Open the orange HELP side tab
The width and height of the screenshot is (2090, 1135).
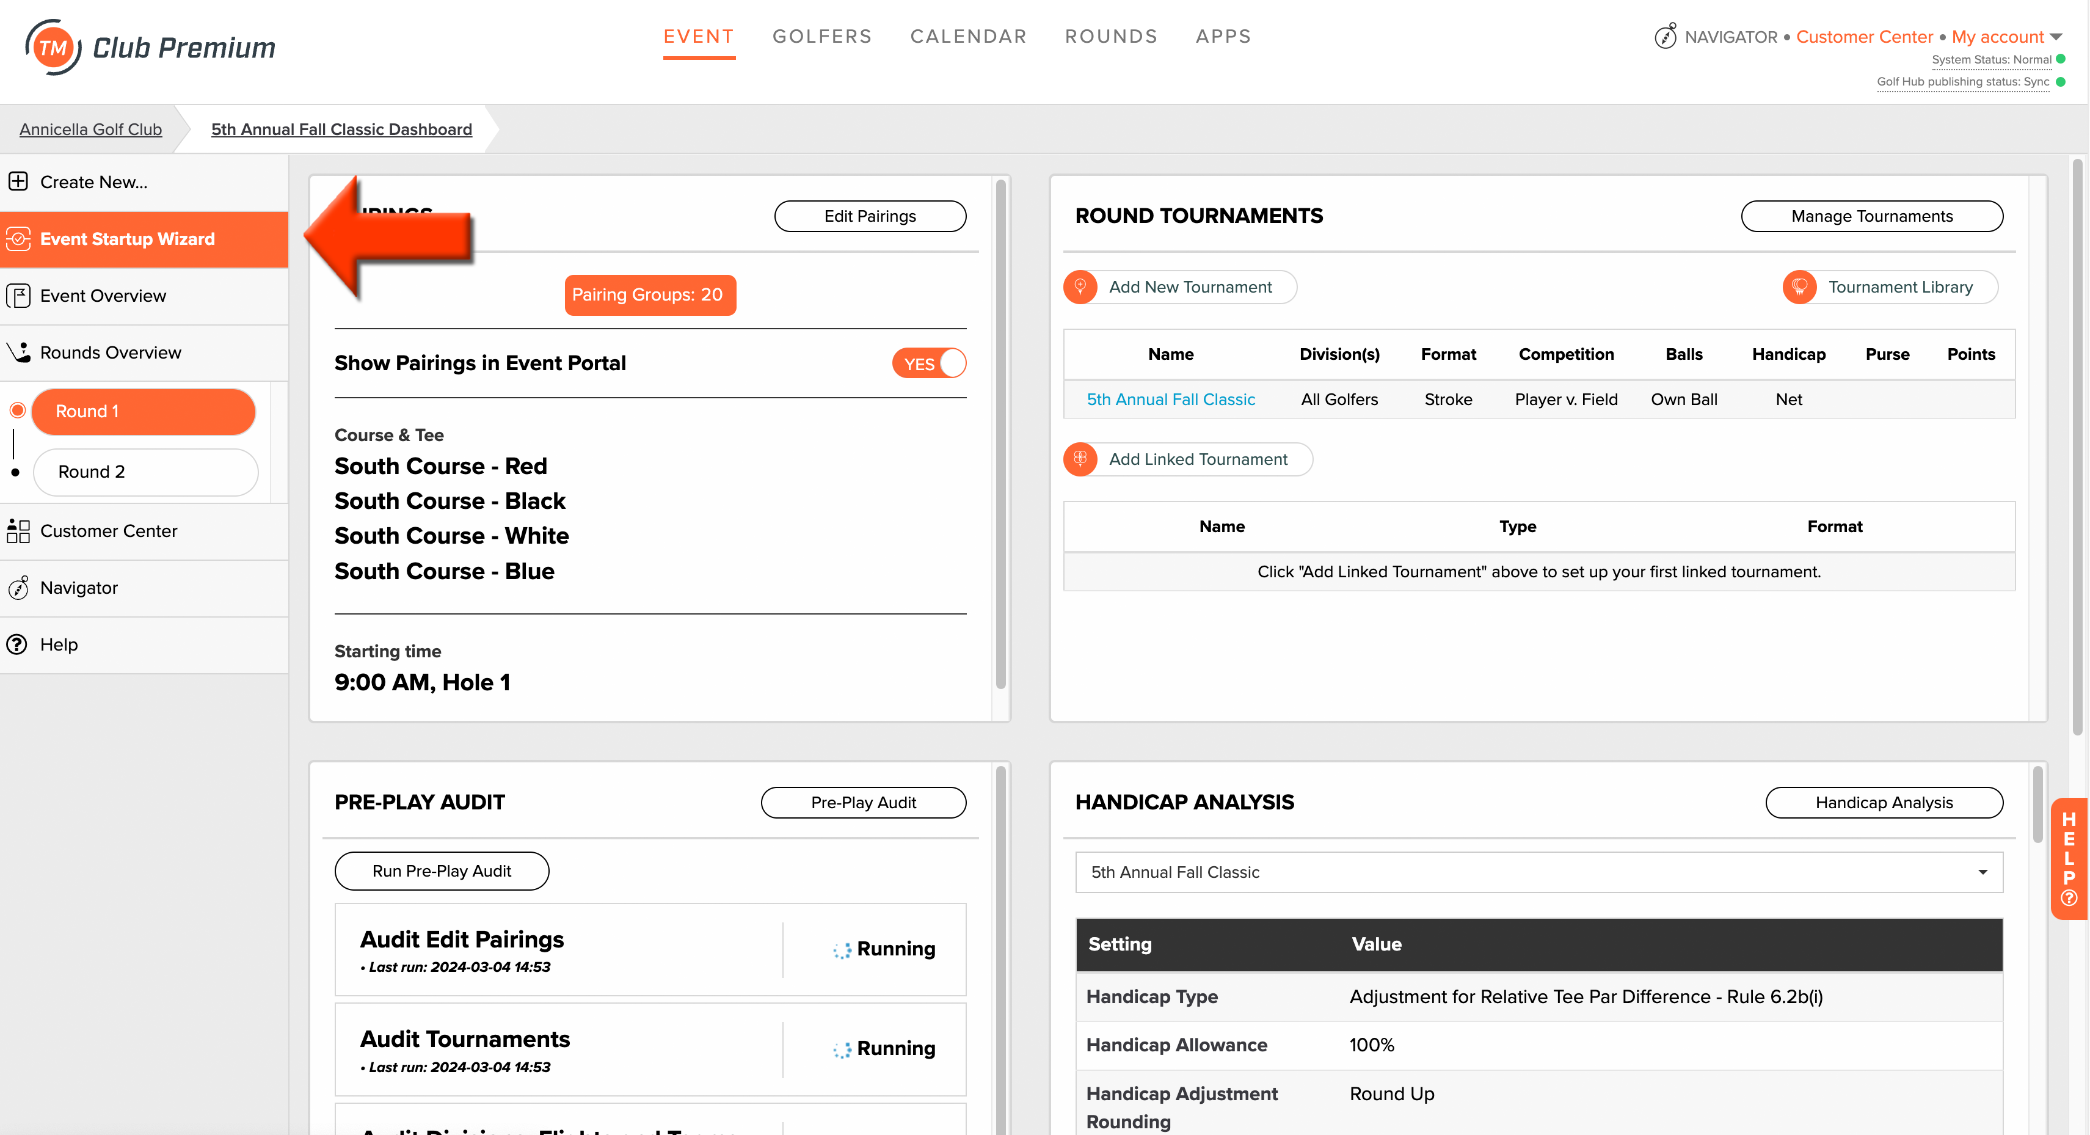2070,858
